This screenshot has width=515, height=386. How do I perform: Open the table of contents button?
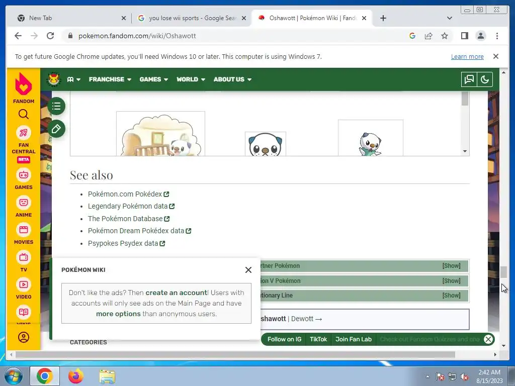(56, 106)
